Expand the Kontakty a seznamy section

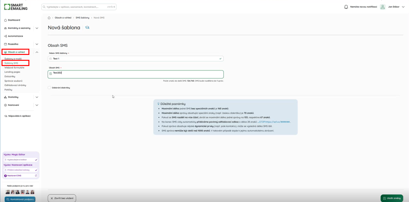[x=37, y=28]
